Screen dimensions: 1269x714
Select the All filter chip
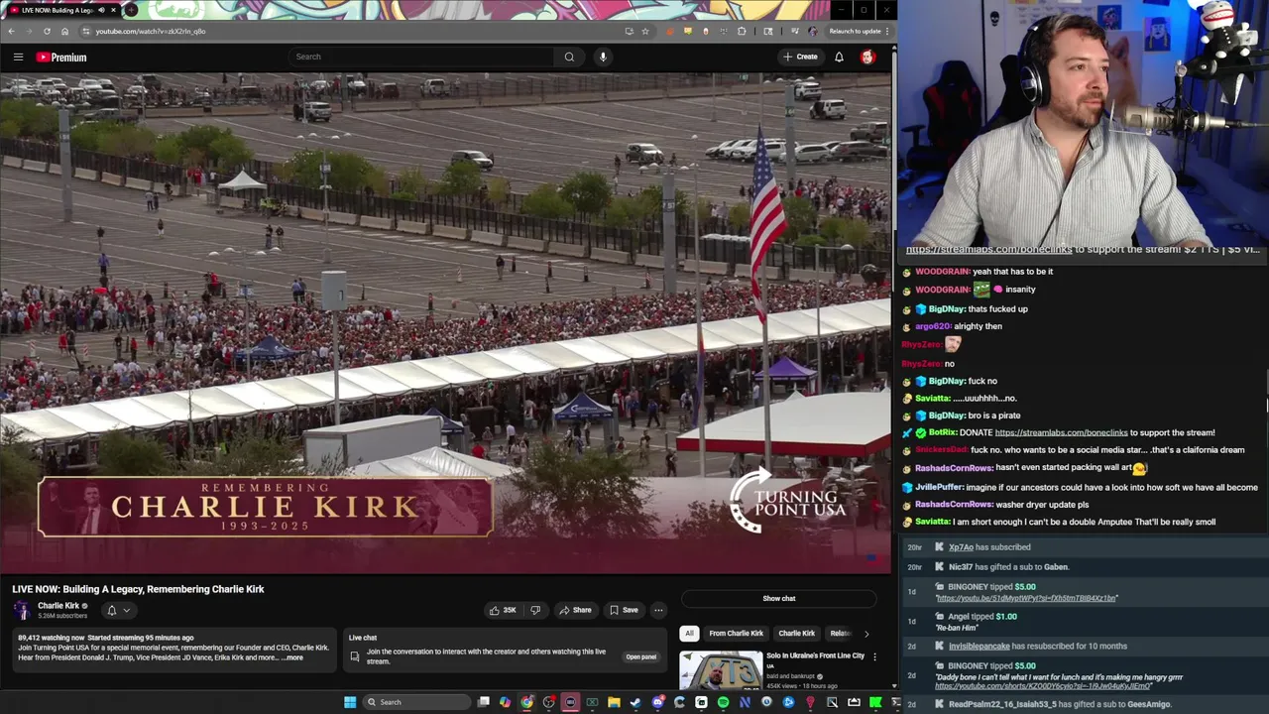pyautogui.click(x=689, y=633)
